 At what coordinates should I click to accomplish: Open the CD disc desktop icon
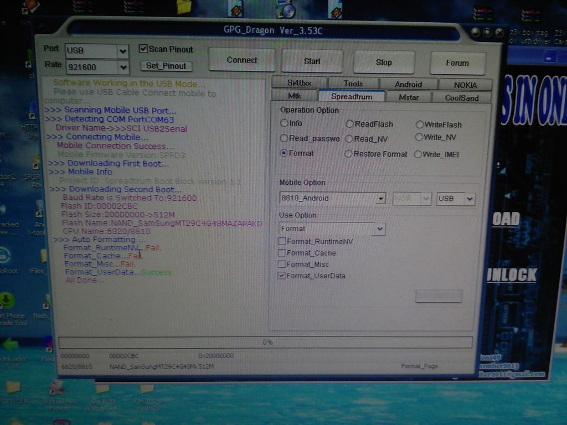click(x=285, y=8)
